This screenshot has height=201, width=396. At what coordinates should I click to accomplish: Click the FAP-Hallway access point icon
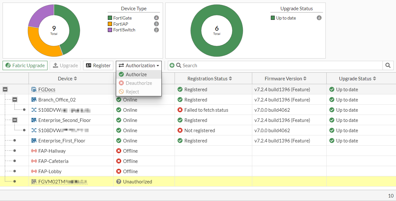(34, 151)
